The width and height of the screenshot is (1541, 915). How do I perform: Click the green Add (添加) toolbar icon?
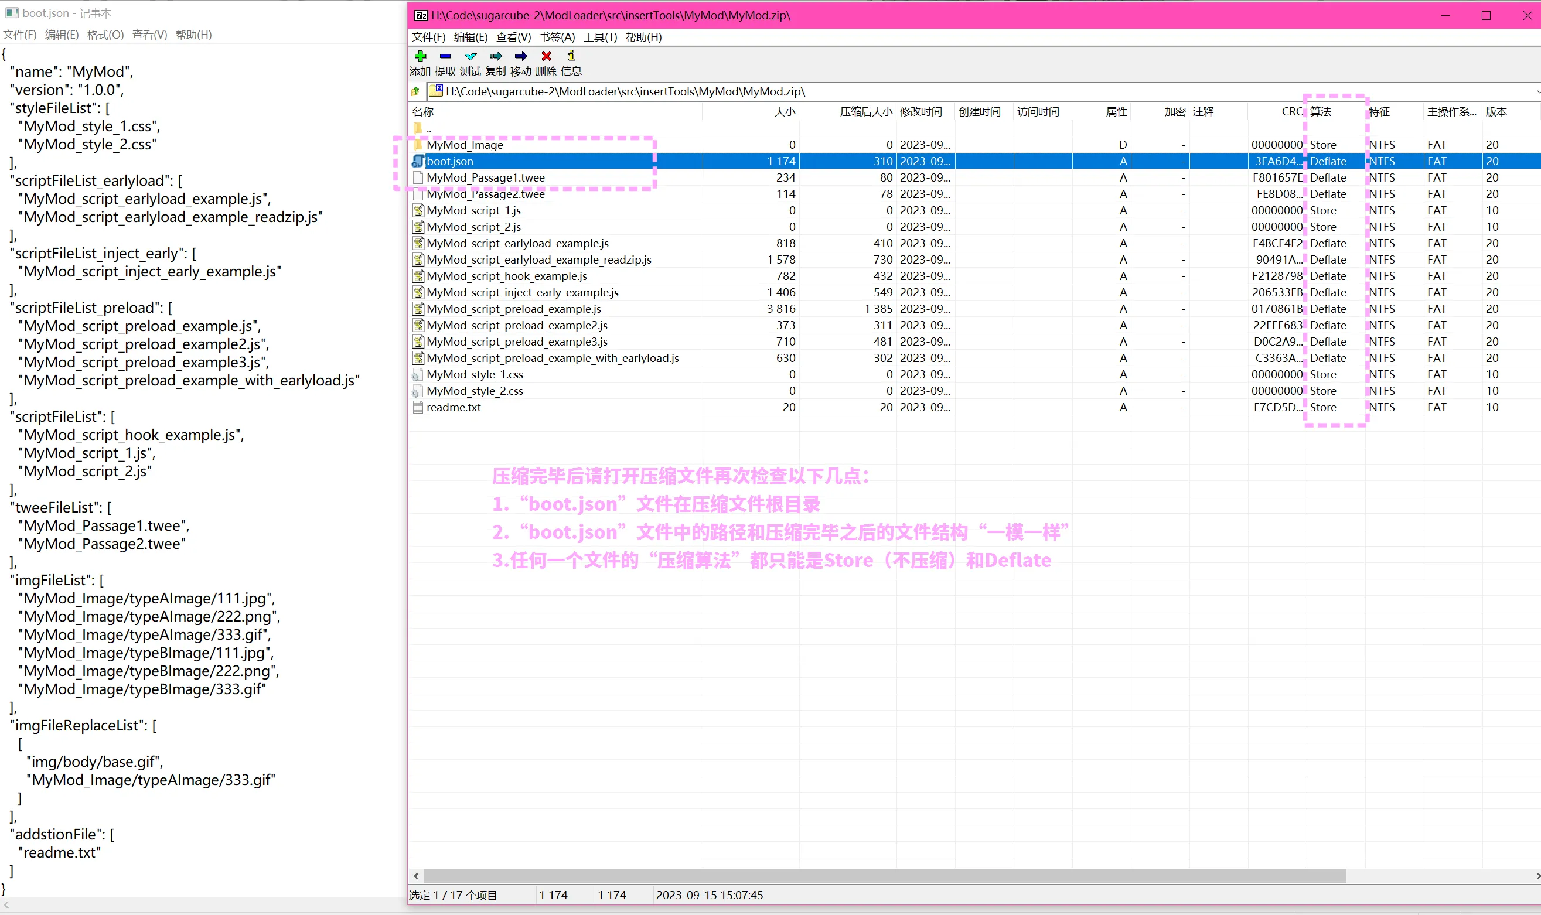[x=421, y=56]
